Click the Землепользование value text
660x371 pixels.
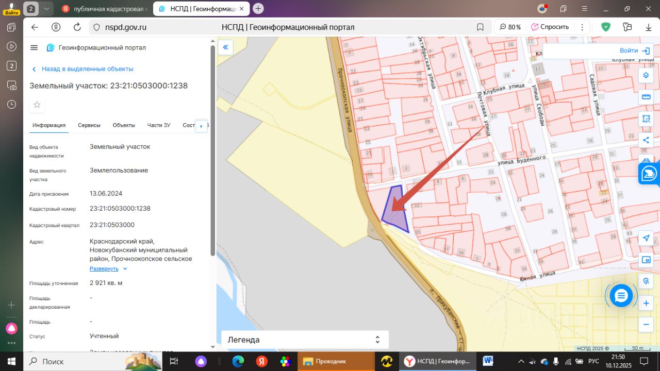pyautogui.click(x=119, y=171)
